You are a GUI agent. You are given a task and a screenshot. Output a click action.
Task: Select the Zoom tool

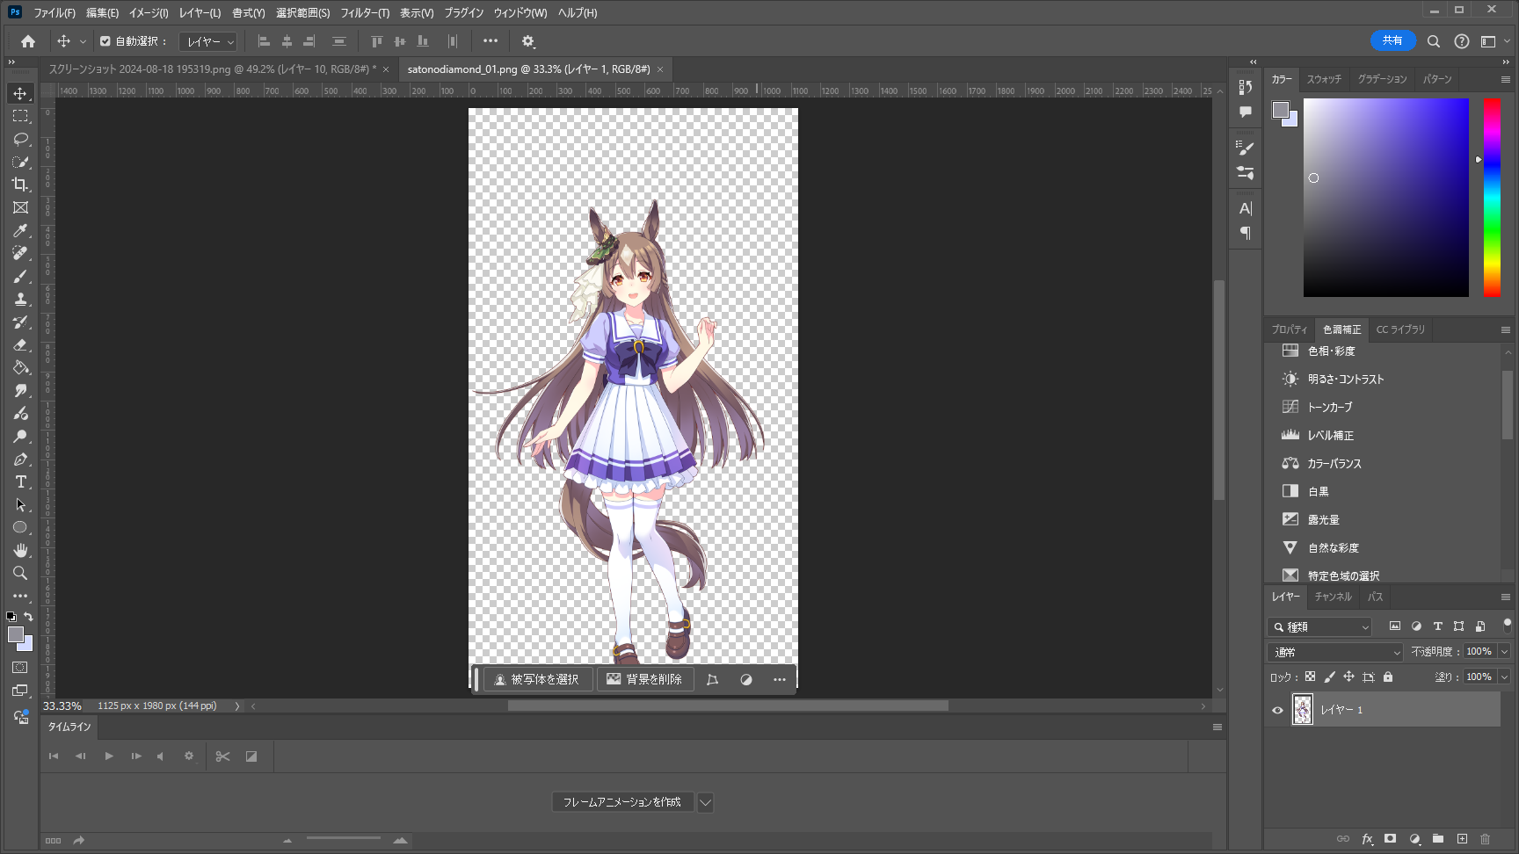pyautogui.click(x=20, y=573)
